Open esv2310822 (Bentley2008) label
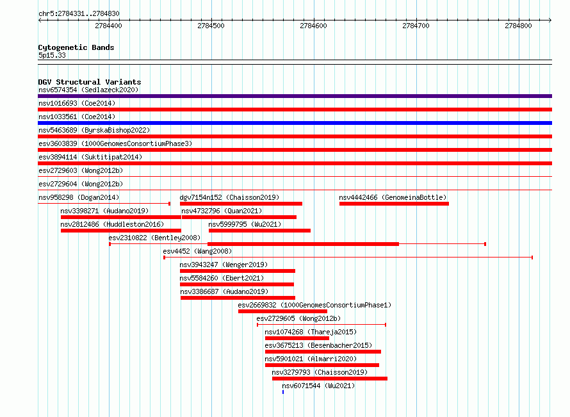This screenshot has width=570, height=417. pos(154,238)
